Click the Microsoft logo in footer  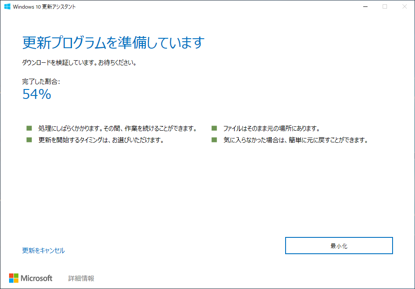[31, 278]
